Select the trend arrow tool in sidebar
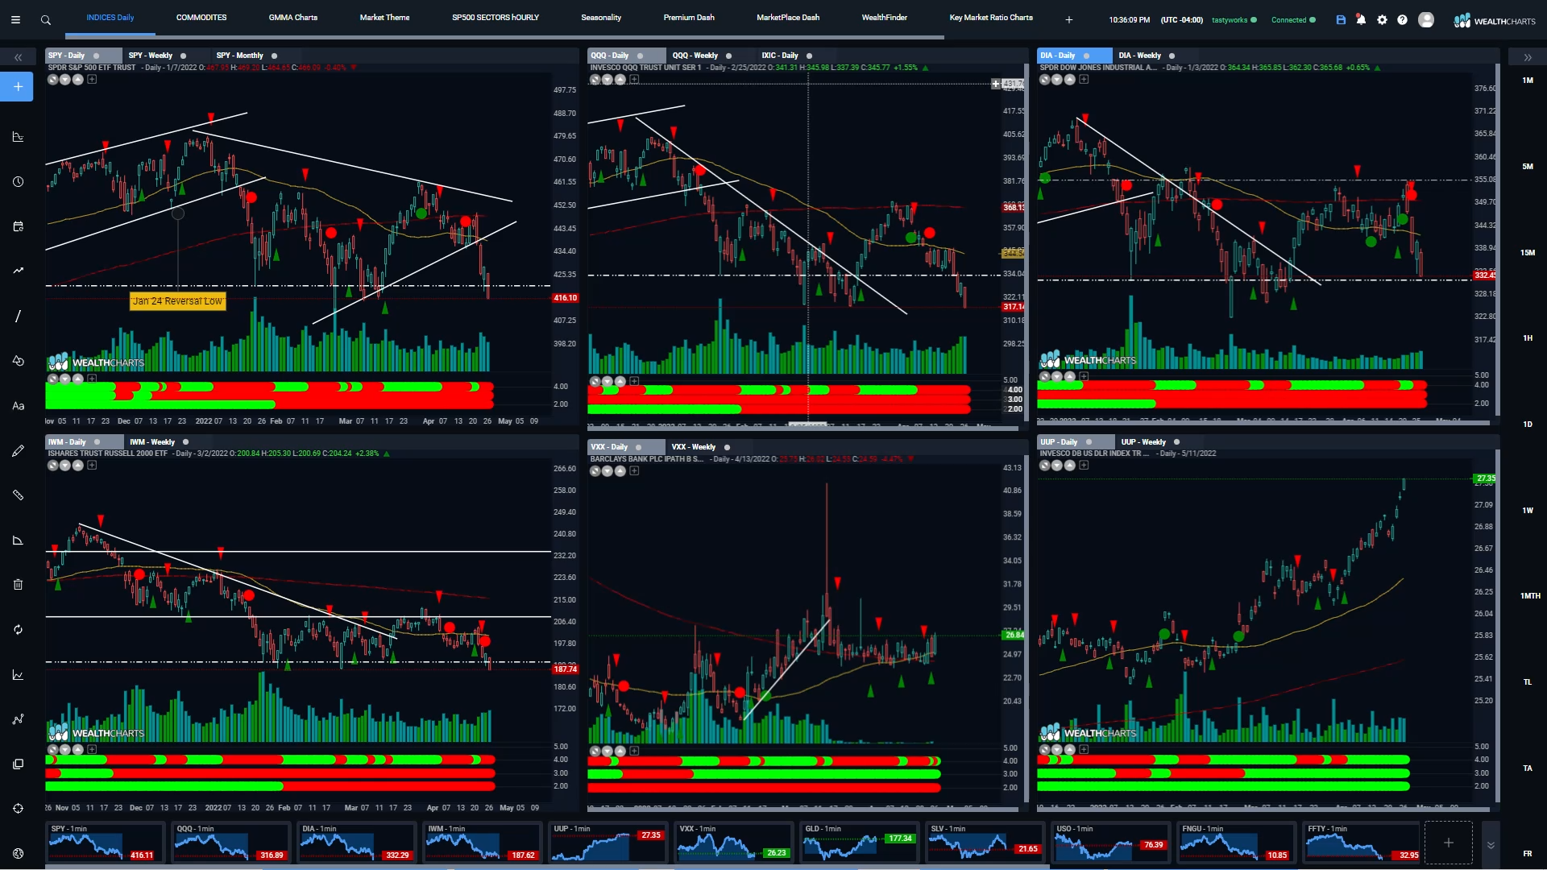This screenshot has width=1547, height=870. click(x=18, y=271)
